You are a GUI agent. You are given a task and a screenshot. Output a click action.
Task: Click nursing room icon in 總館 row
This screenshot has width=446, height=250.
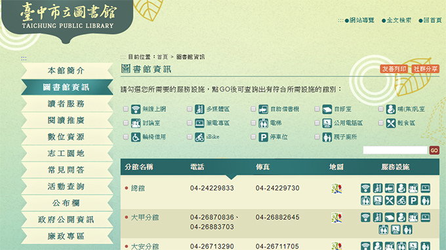(x=401, y=188)
